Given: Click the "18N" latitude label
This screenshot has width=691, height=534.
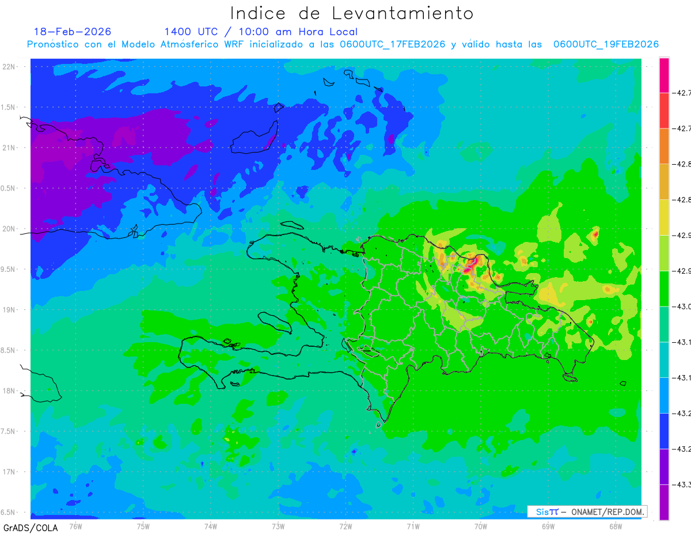Looking at the screenshot, I should (x=10, y=391).
